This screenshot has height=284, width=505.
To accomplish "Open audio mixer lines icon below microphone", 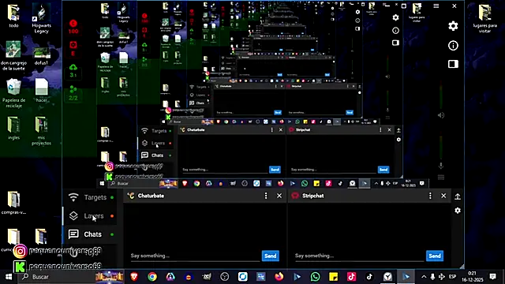I will tap(441, 177).
